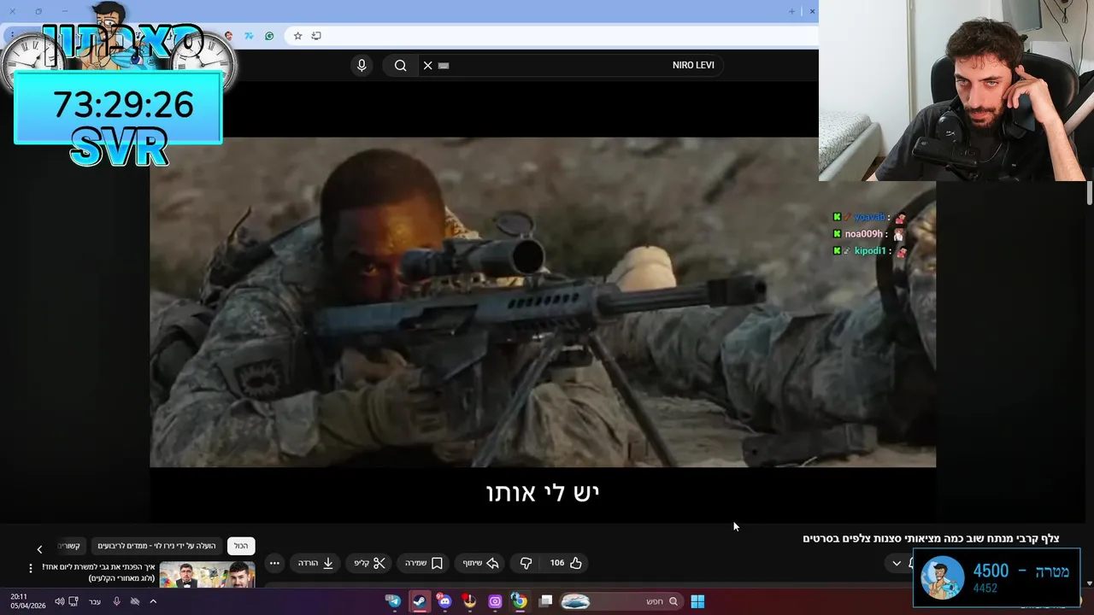Click the Grammarly extension icon

269,36
